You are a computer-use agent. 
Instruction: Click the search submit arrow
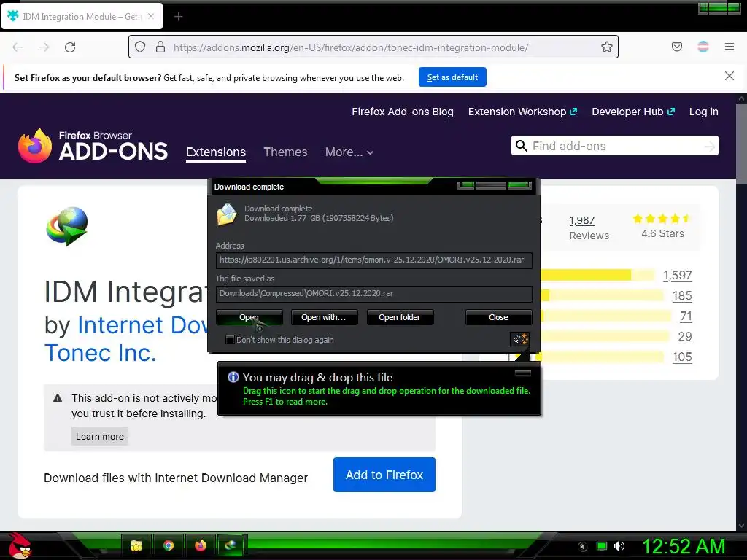(x=709, y=146)
